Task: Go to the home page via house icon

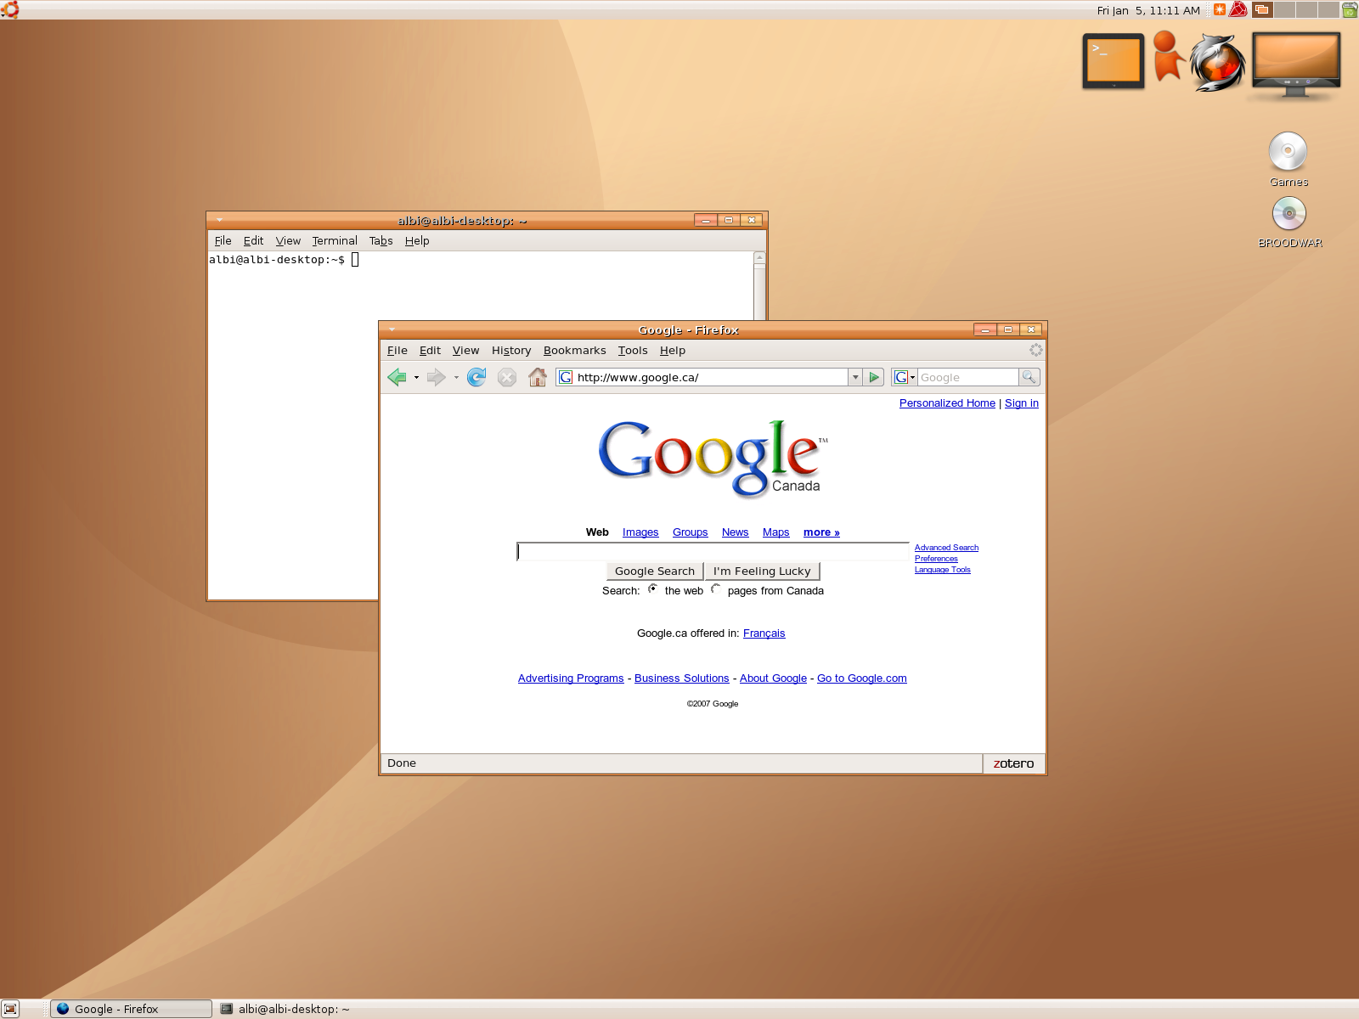Action: [537, 377]
